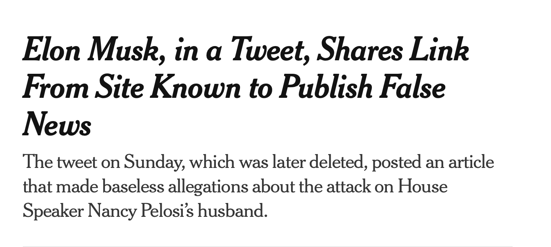Click the word "News" in the headline

coord(57,123)
